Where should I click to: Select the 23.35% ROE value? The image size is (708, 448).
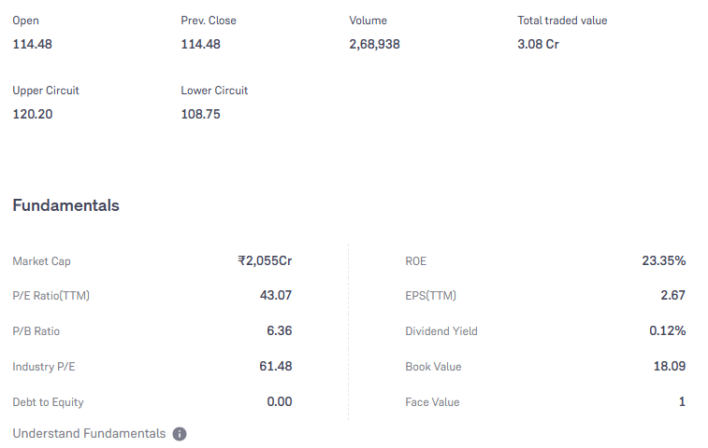(x=664, y=260)
